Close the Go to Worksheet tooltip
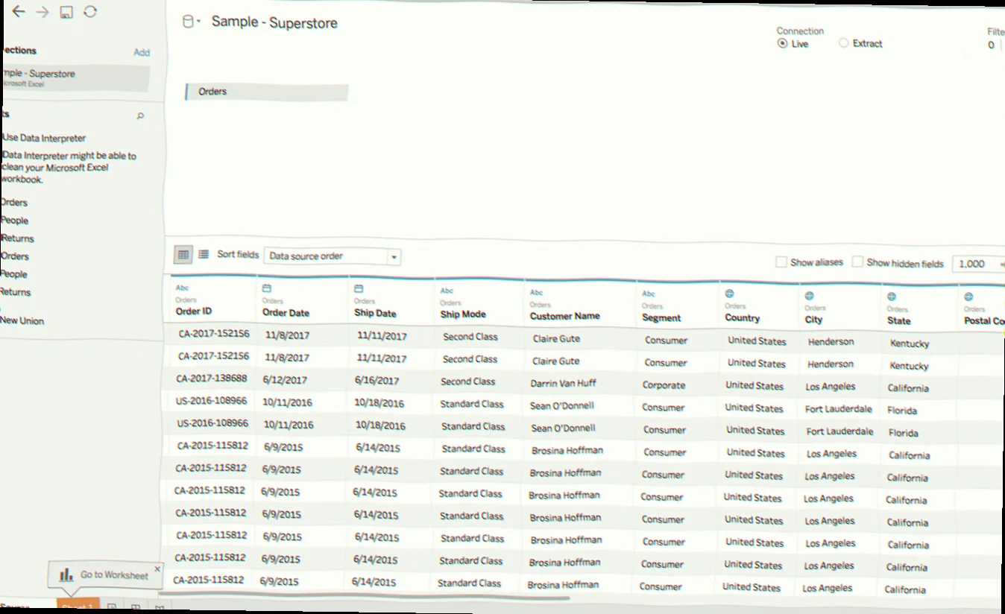The height and width of the screenshot is (614, 1005). click(x=157, y=569)
